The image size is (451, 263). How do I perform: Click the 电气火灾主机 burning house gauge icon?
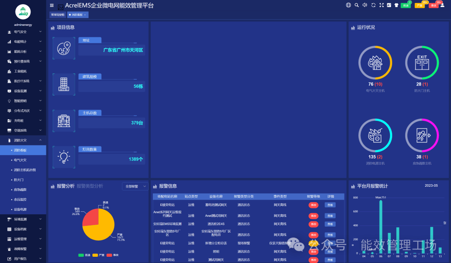pos(375,63)
